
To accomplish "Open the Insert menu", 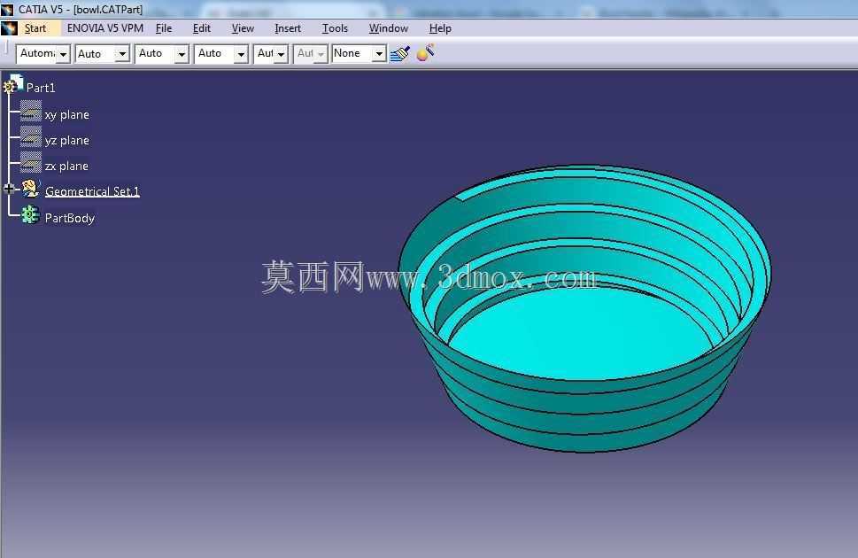I will tap(288, 28).
